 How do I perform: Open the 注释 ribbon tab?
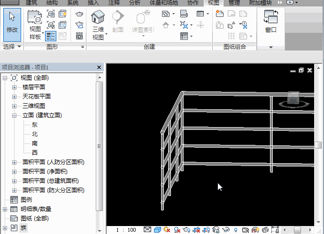[x=114, y=3]
